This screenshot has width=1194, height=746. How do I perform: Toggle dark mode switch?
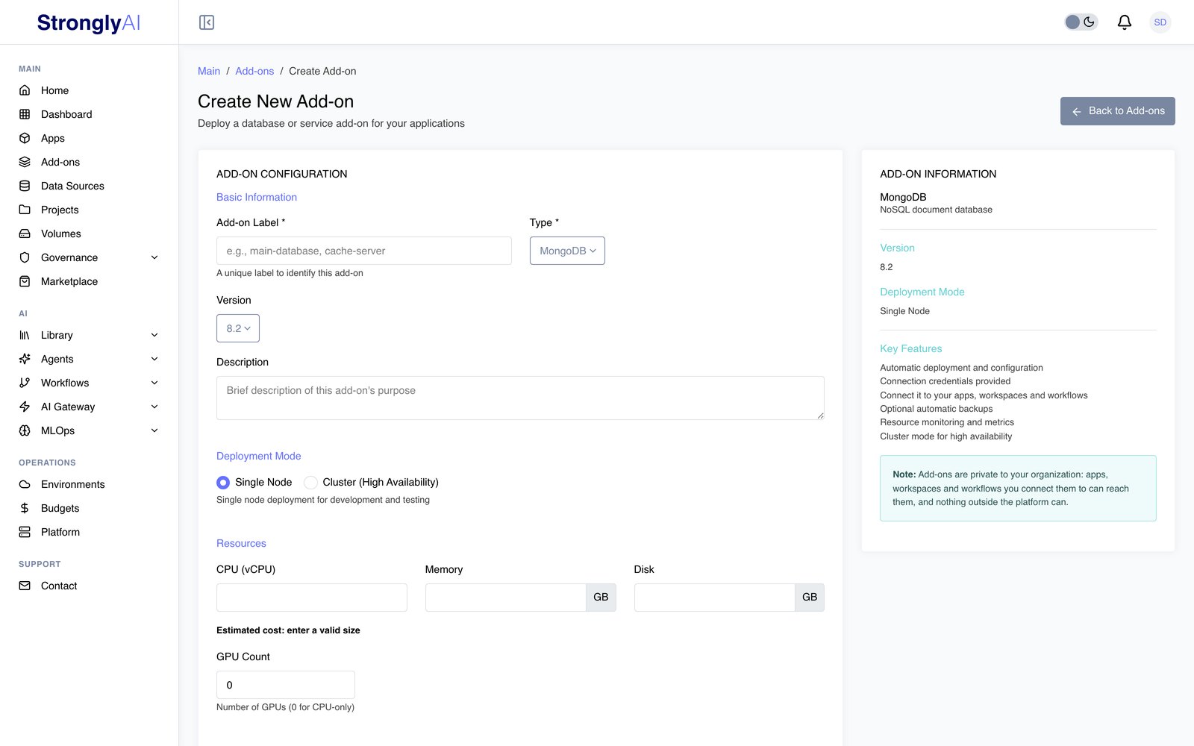pos(1081,22)
